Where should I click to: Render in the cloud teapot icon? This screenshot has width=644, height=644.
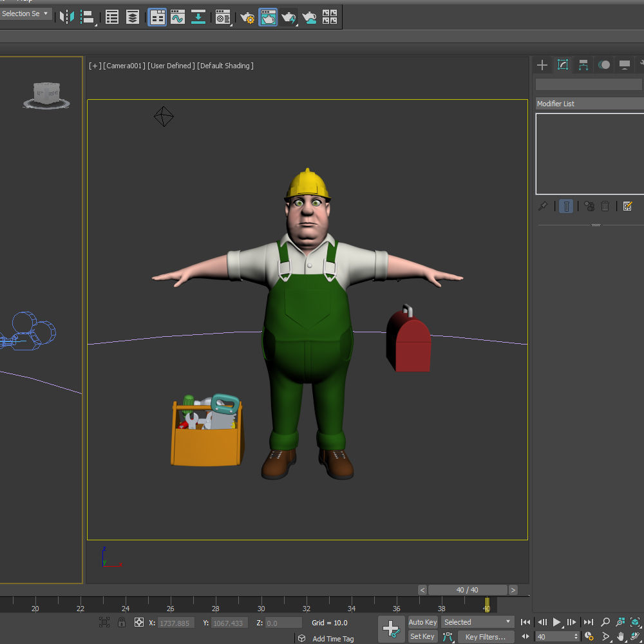click(309, 17)
